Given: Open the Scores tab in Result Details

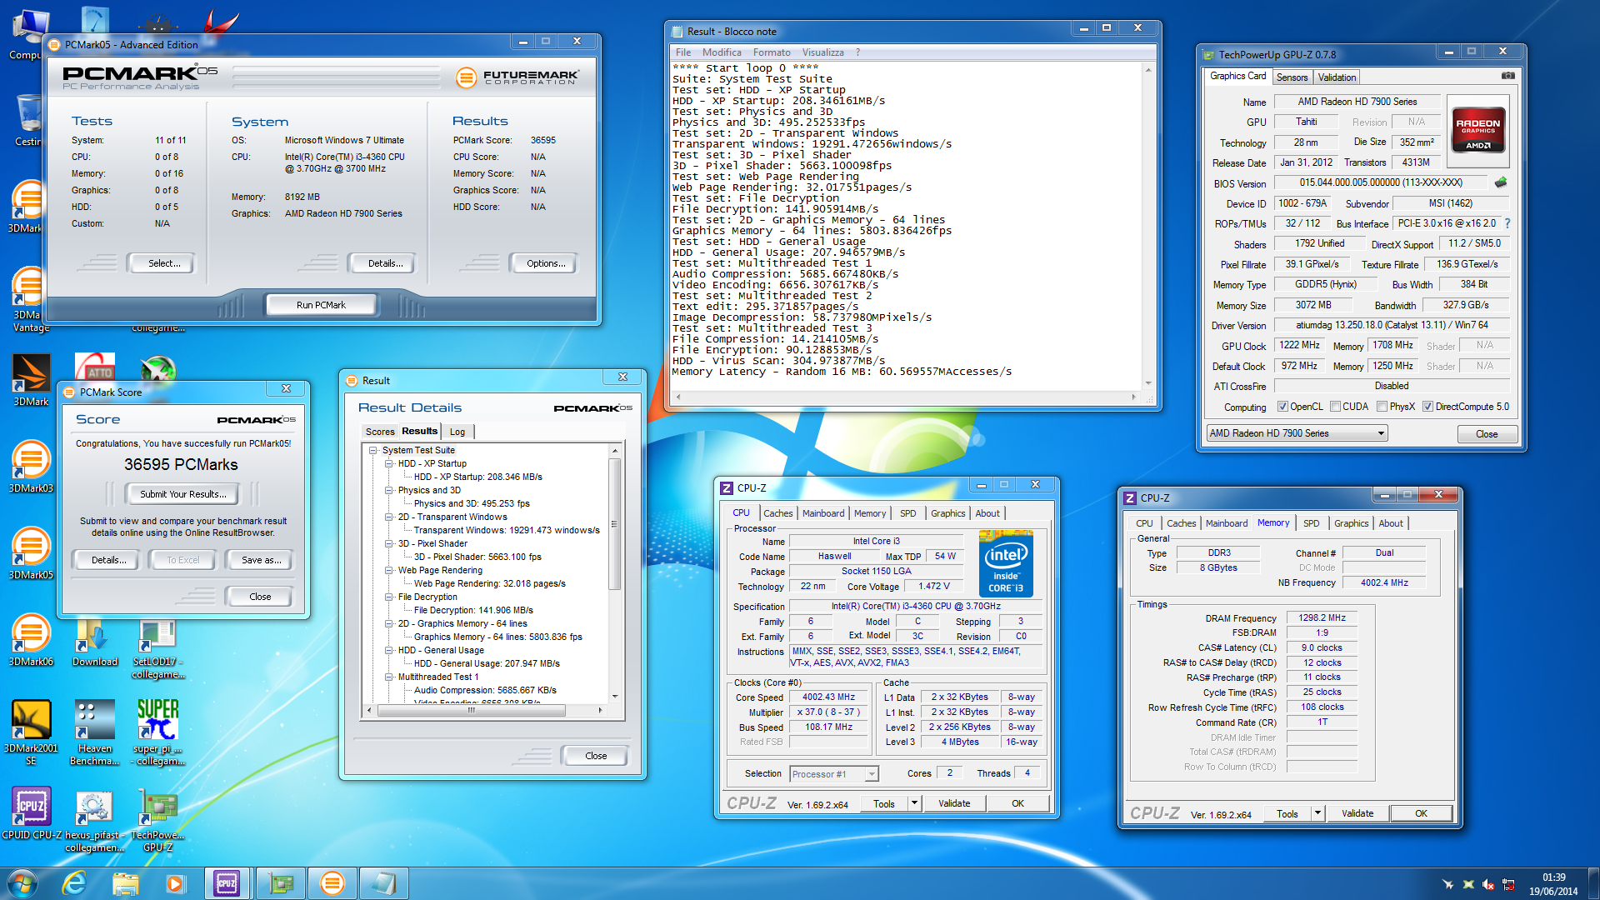Looking at the screenshot, I should pyautogui.click(x=380, y=432).
